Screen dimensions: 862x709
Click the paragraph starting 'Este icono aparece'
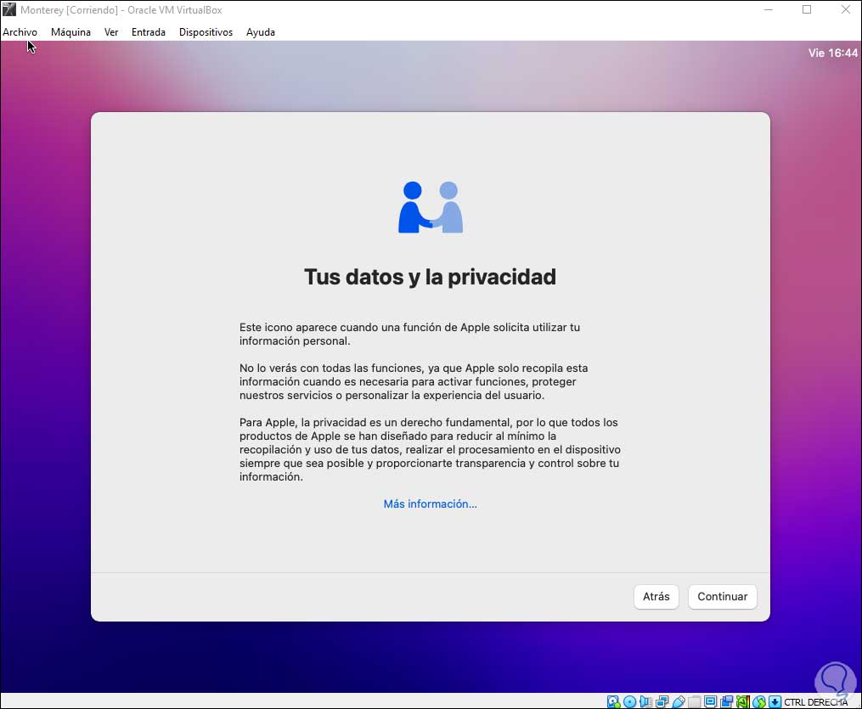[409, 334]
